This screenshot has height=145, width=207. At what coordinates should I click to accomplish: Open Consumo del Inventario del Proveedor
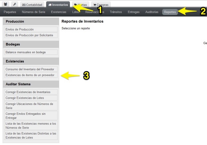31,69
